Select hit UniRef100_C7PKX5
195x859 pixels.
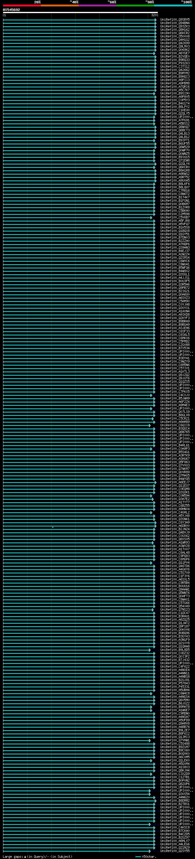175,392
